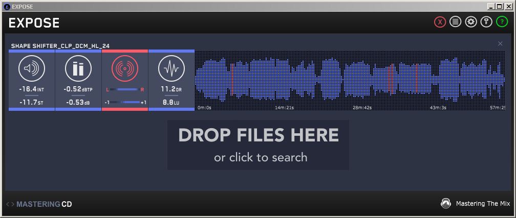Click the EXPOSE logo title
This screenshot has width=516, height=218.
[x=34, y=23]
